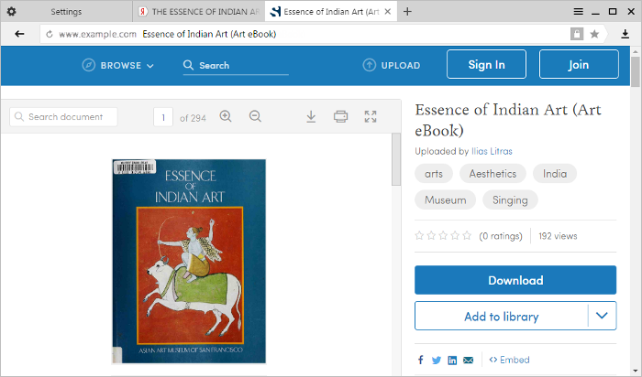642x377 pixels.
Task: Close the Essence of Indian Art tab
Action: (387, 11)
